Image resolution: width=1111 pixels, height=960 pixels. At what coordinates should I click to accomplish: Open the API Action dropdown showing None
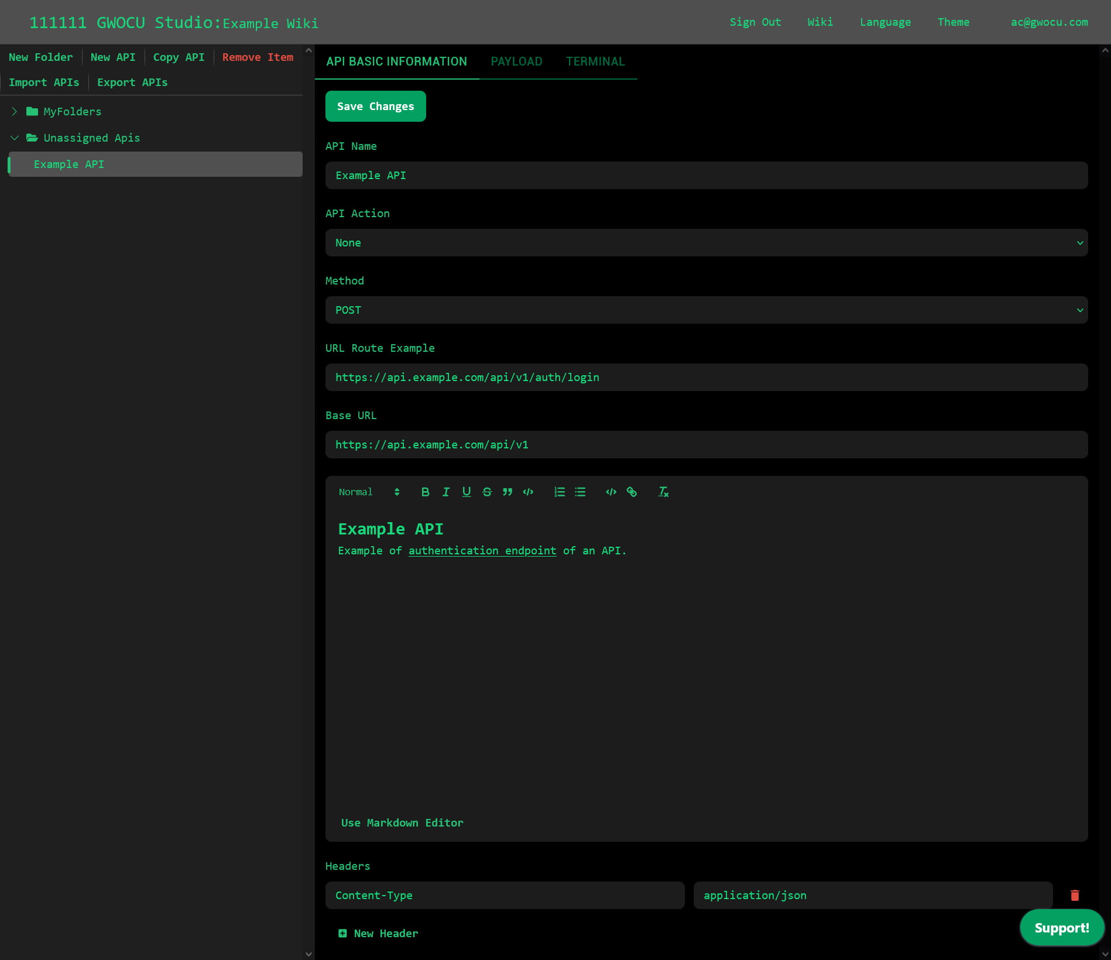pyautogui.click(x=707, y=242)
